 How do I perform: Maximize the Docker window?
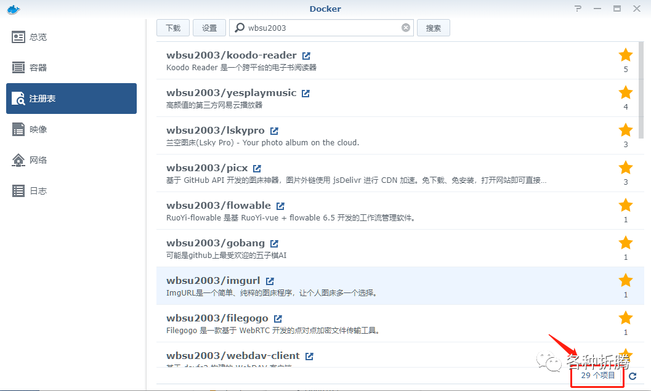tap(617, 9)
